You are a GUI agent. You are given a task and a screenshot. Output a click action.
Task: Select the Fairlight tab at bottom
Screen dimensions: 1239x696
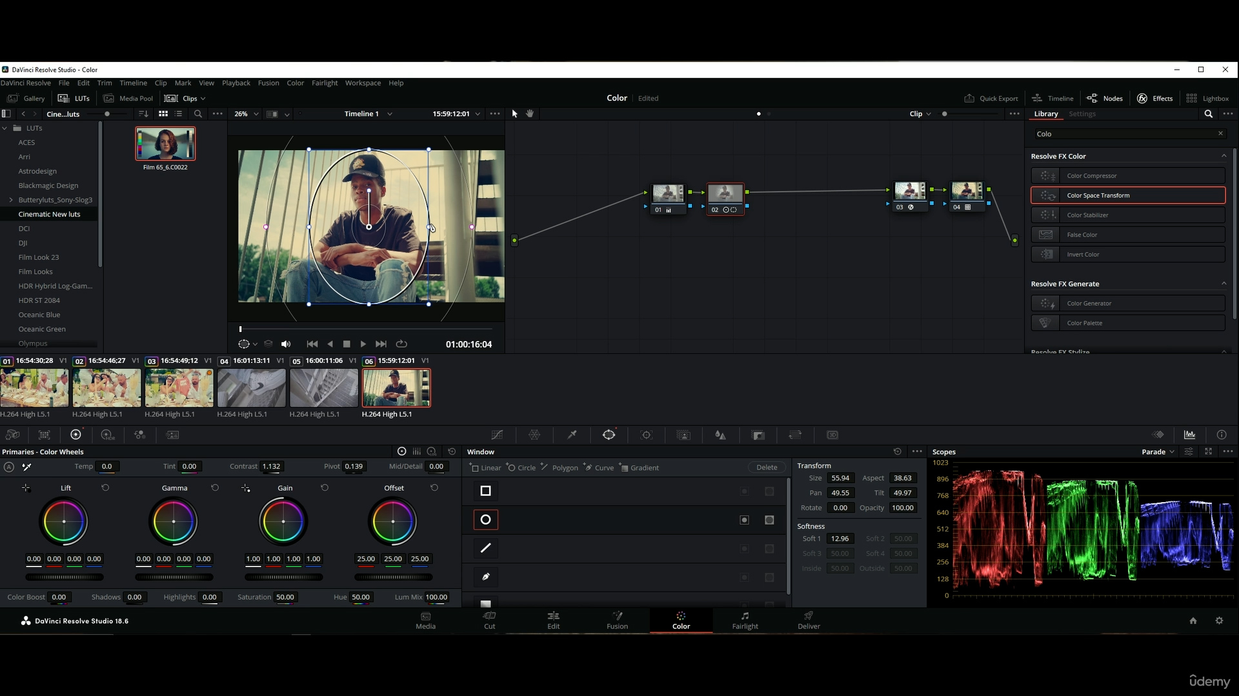(745, 621)
